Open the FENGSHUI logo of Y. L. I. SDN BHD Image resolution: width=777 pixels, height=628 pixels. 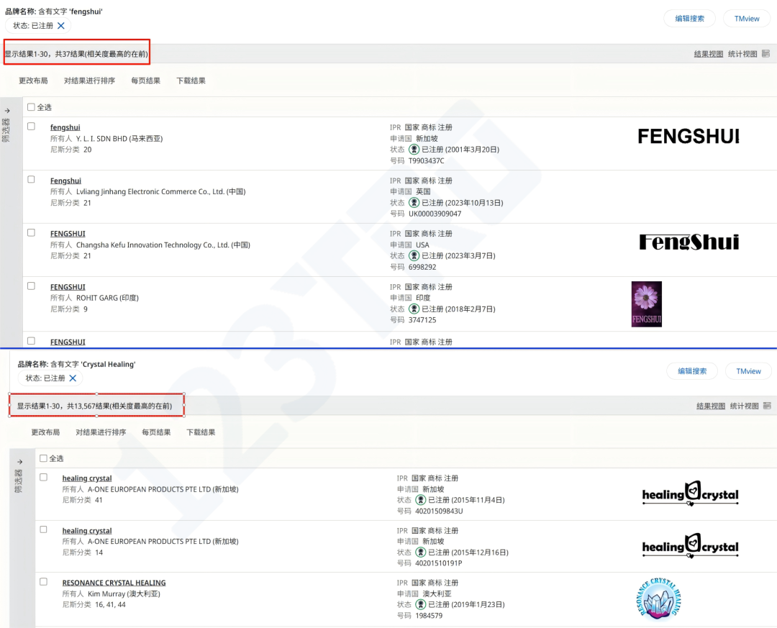click(689, 136)
